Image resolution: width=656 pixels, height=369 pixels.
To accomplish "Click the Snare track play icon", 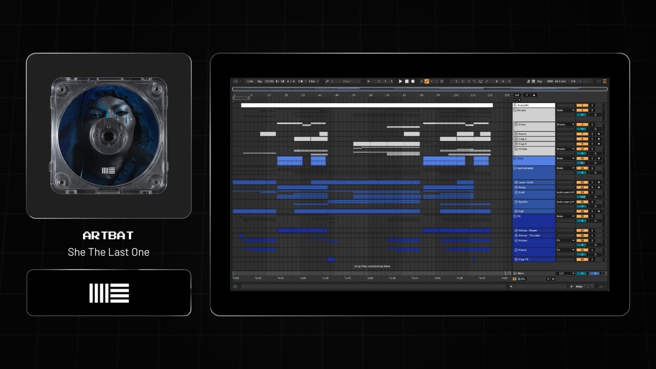I will pyautogui.click(x=516, y=134).
